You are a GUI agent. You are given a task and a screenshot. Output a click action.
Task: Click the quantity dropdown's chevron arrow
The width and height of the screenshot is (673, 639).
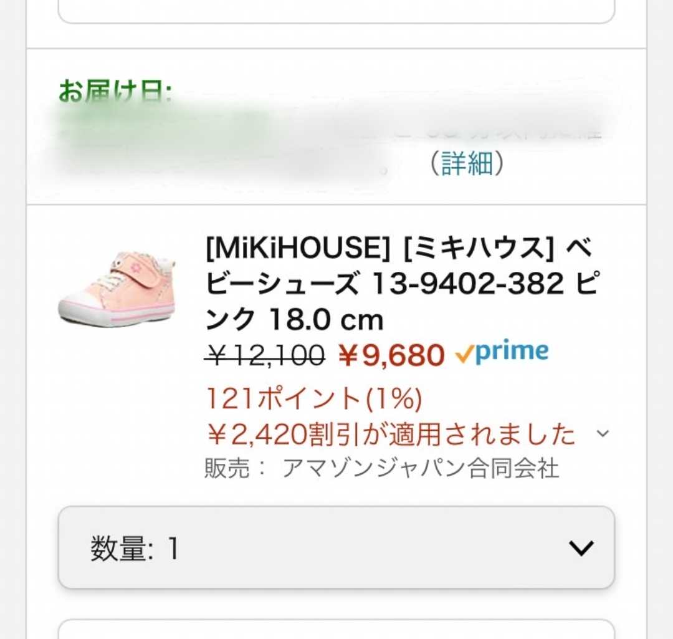pyautogui.click(x=581, y=548)
